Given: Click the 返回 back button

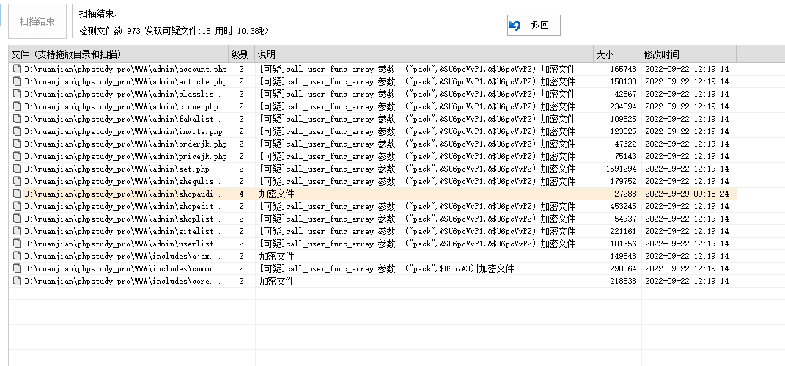Looking at the screenshot, I should [x=534, y=26].
